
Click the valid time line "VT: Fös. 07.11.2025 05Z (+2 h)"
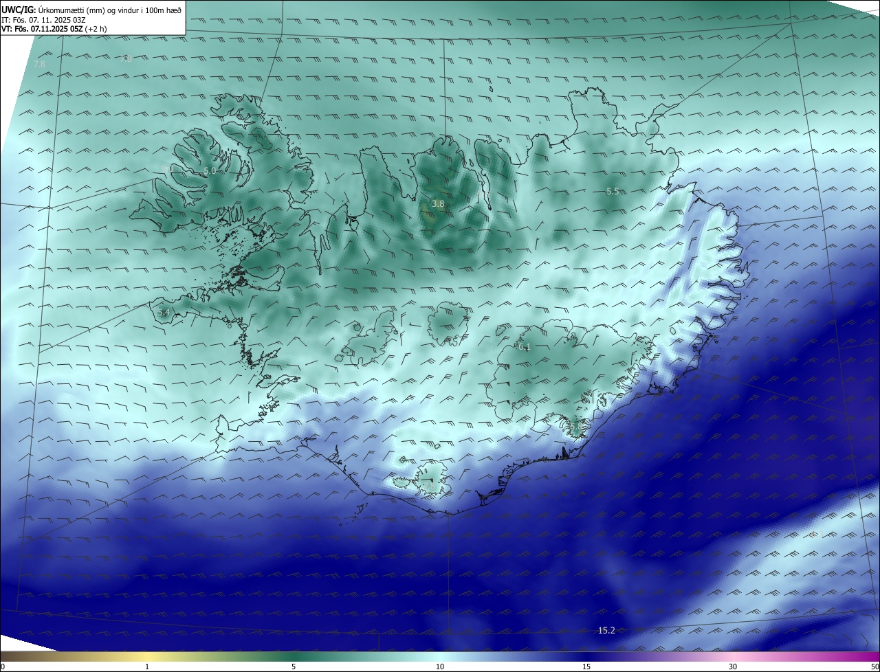[54, 29]
